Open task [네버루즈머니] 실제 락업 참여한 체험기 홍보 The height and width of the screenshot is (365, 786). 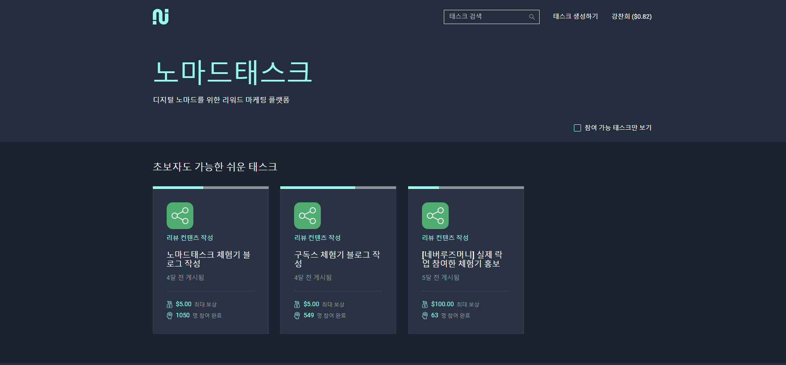click(x=462, y=259)
